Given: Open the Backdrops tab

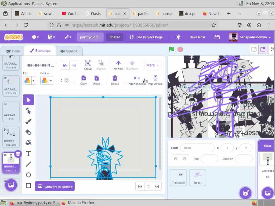Looking at the screenshot, I should (x=40, y=51).
